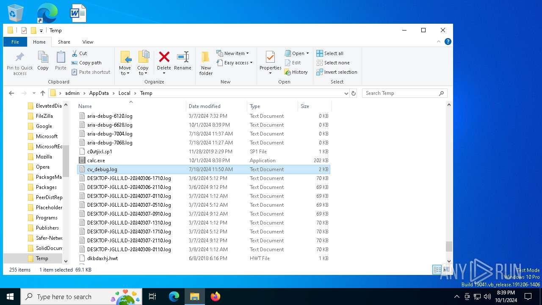
Task: Click Paste shortcut in ribbon
Action: pos(91,72)
